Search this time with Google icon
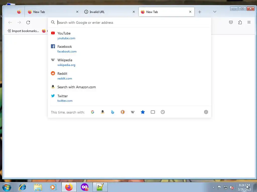 click(93, 112)
